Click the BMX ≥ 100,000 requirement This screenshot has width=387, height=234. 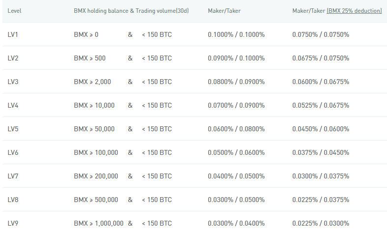point(96,152)
